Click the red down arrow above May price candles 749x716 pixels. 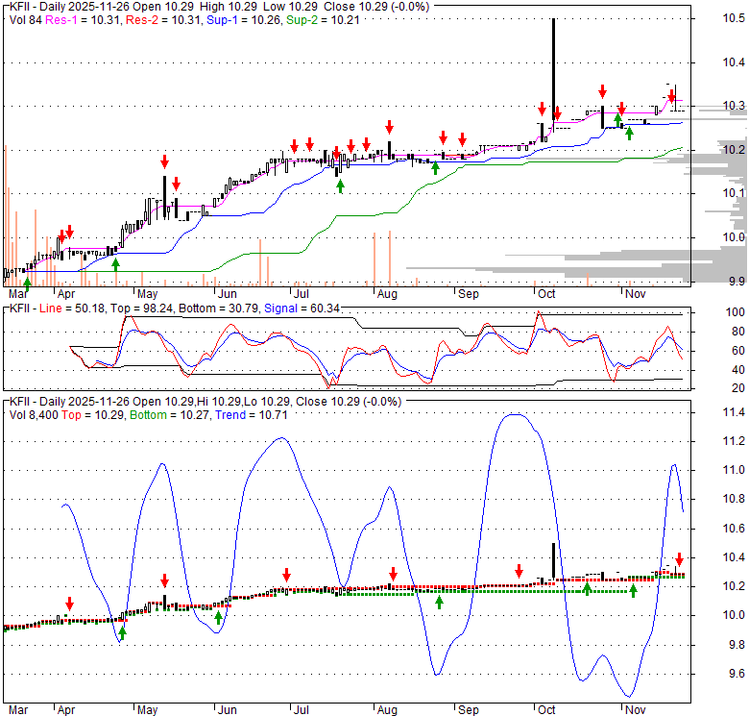point(164,160)
